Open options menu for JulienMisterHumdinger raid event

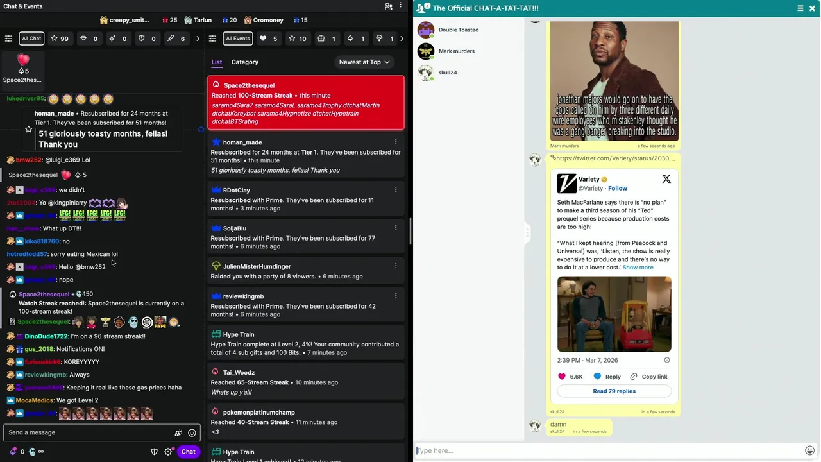click(x=396, y=266)
